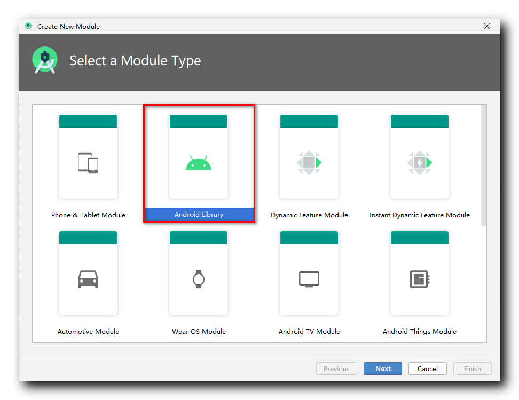Select the Instant Dynamic Feature lightning icon
This screenshot has width=519, height=400.
420,162
